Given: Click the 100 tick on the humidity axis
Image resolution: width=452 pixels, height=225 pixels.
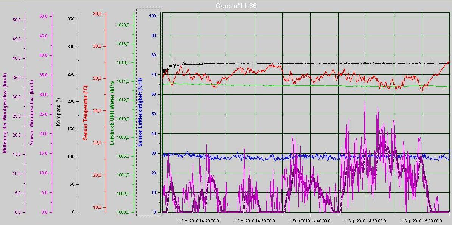Looking at the screenshot, I should [153, 16].
